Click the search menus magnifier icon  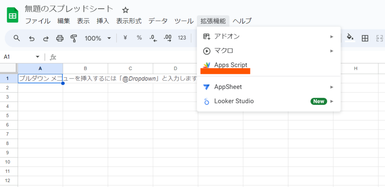pyautogui.click(x=17, y=38)
